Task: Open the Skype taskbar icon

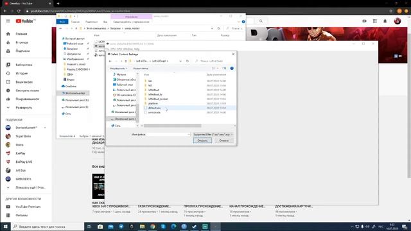Action: [x=163, y=227]
